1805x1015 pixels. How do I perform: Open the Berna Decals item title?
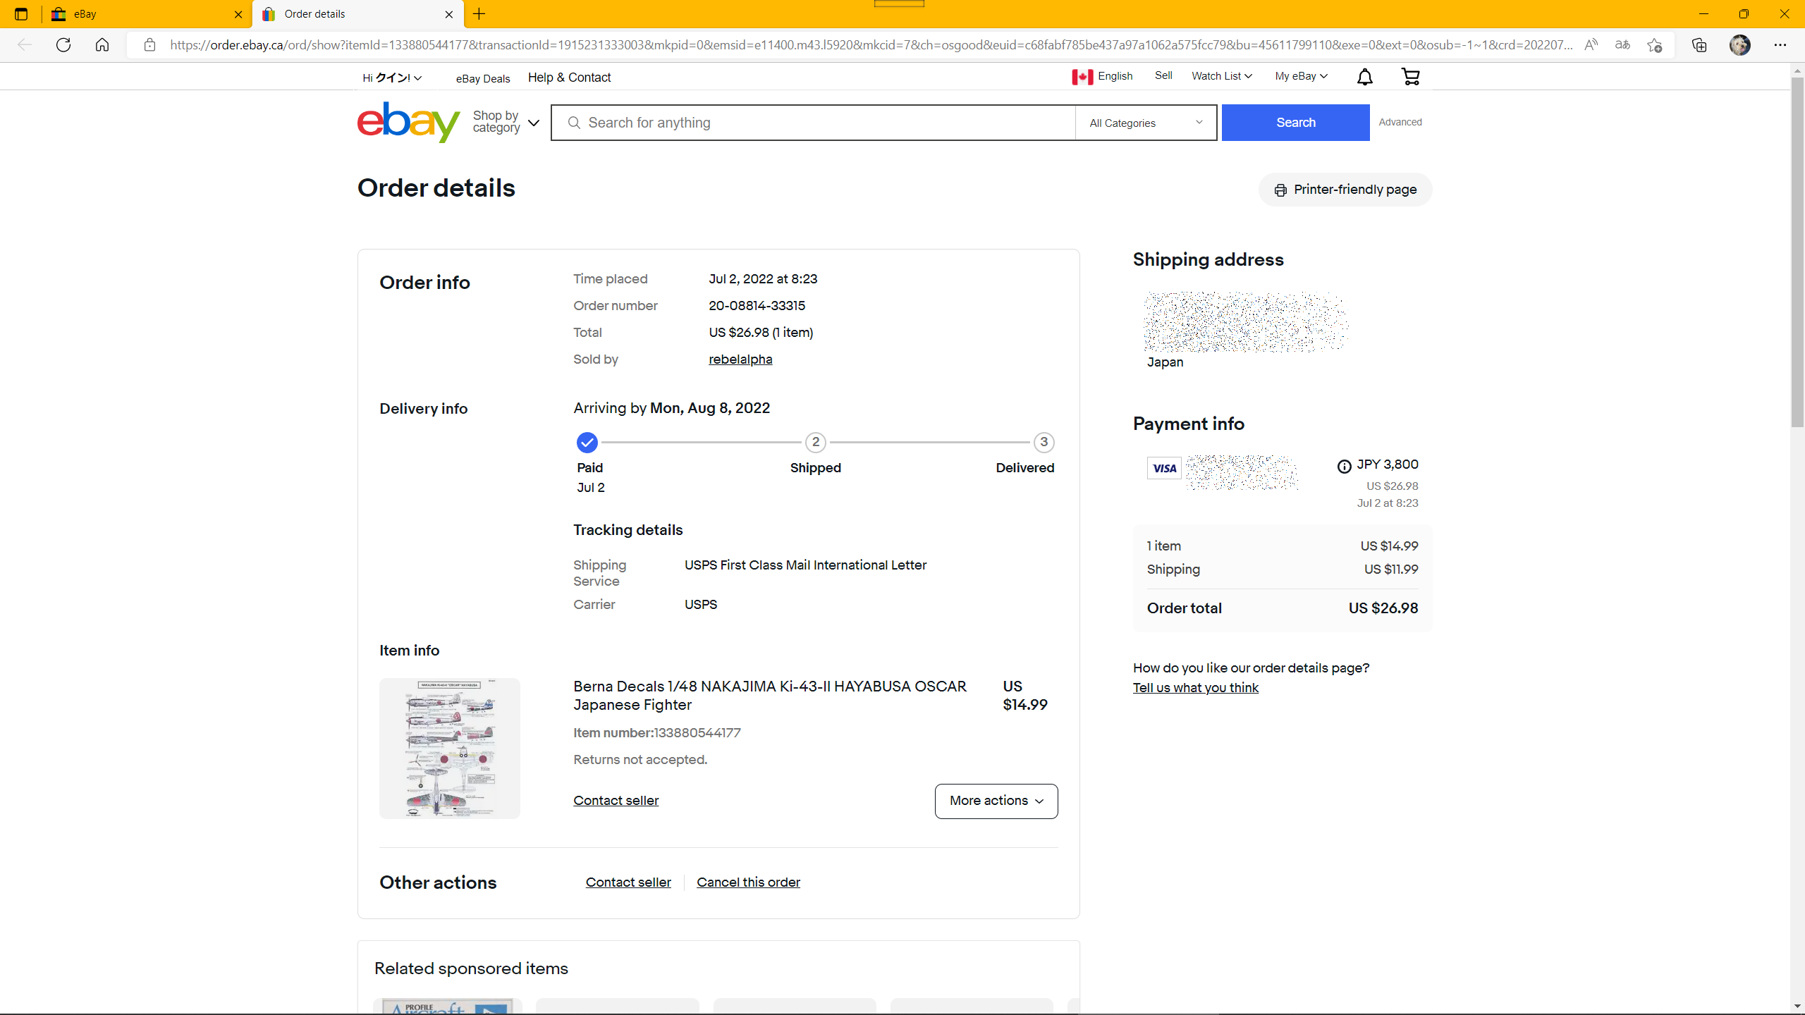(x=770, y=696)
